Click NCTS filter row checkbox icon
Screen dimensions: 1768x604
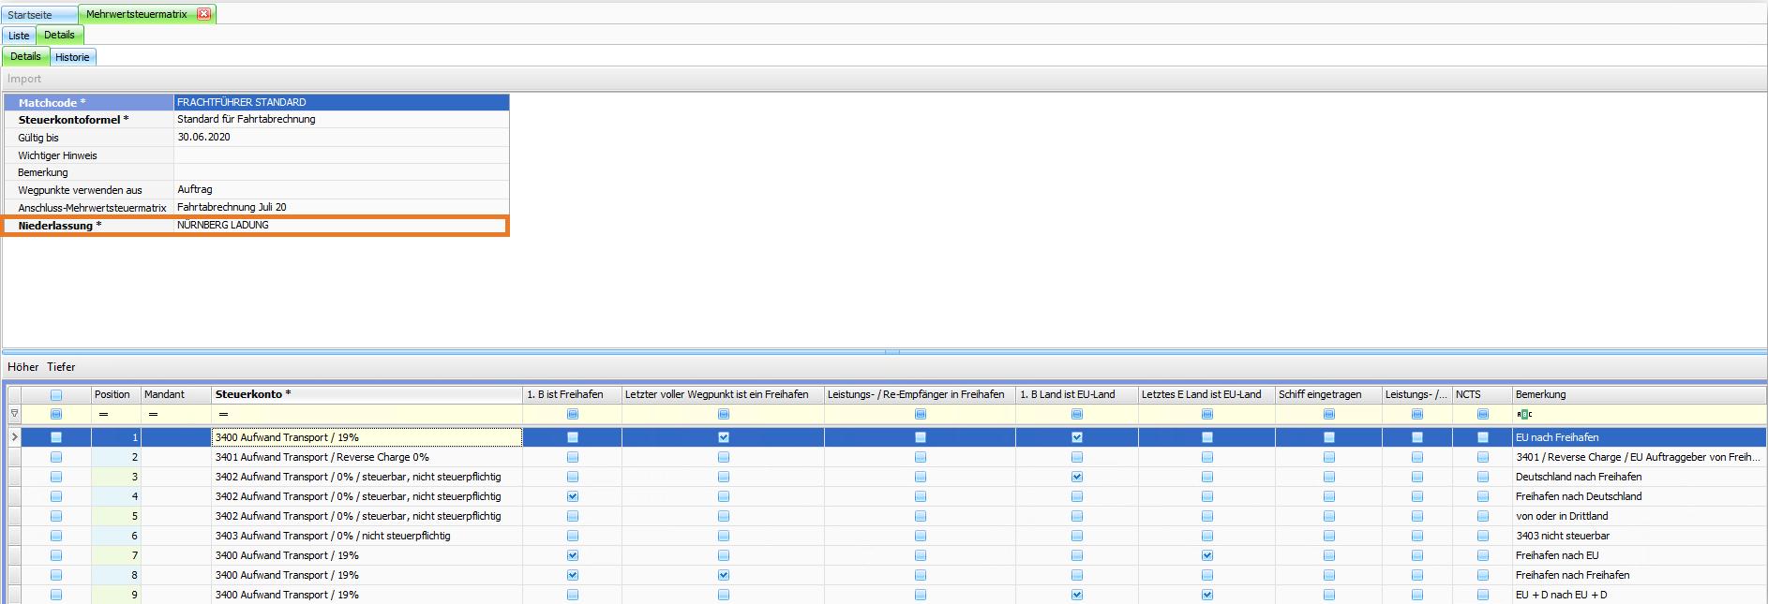(1482, 414)
